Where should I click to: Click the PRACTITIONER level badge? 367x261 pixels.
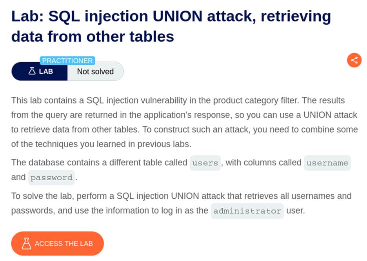click(67, 61)
